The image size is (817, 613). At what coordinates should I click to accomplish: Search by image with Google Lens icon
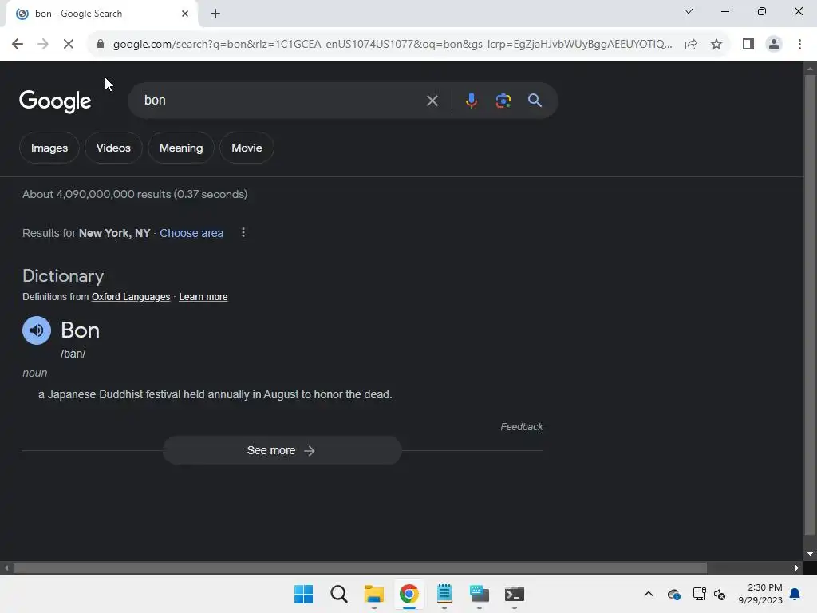click(x=503, y=101)
